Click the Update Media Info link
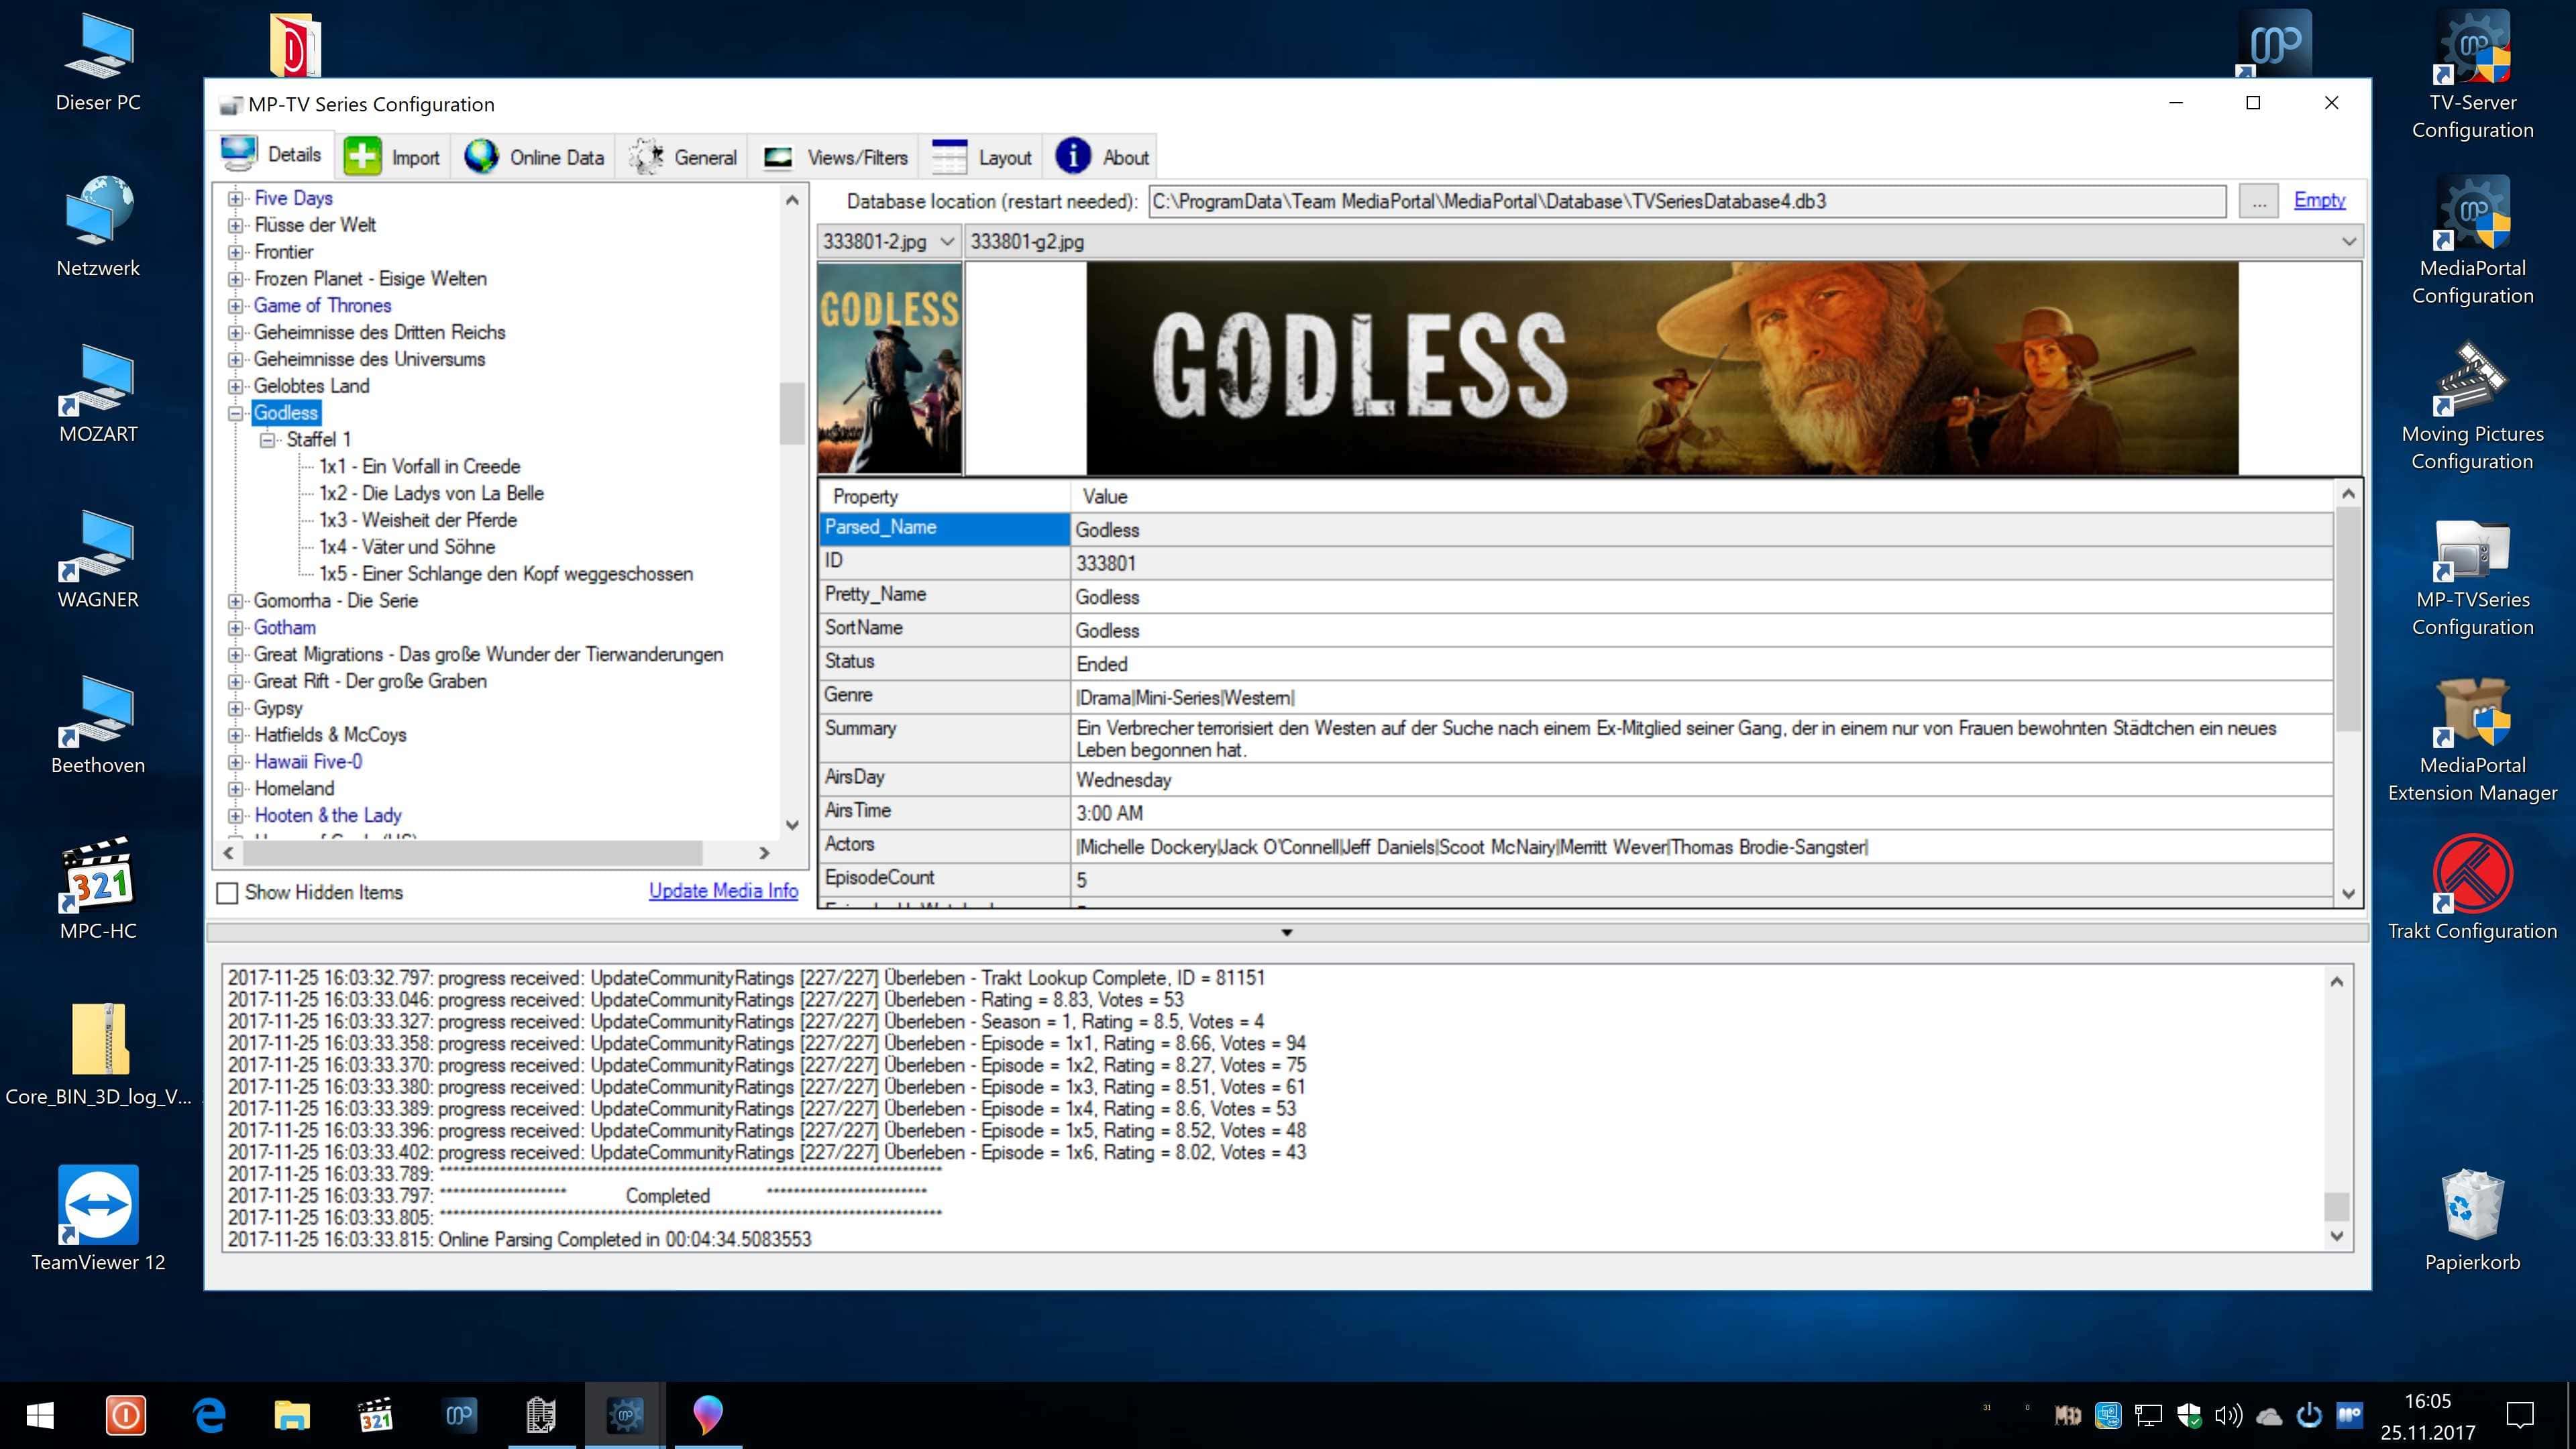 723,891
